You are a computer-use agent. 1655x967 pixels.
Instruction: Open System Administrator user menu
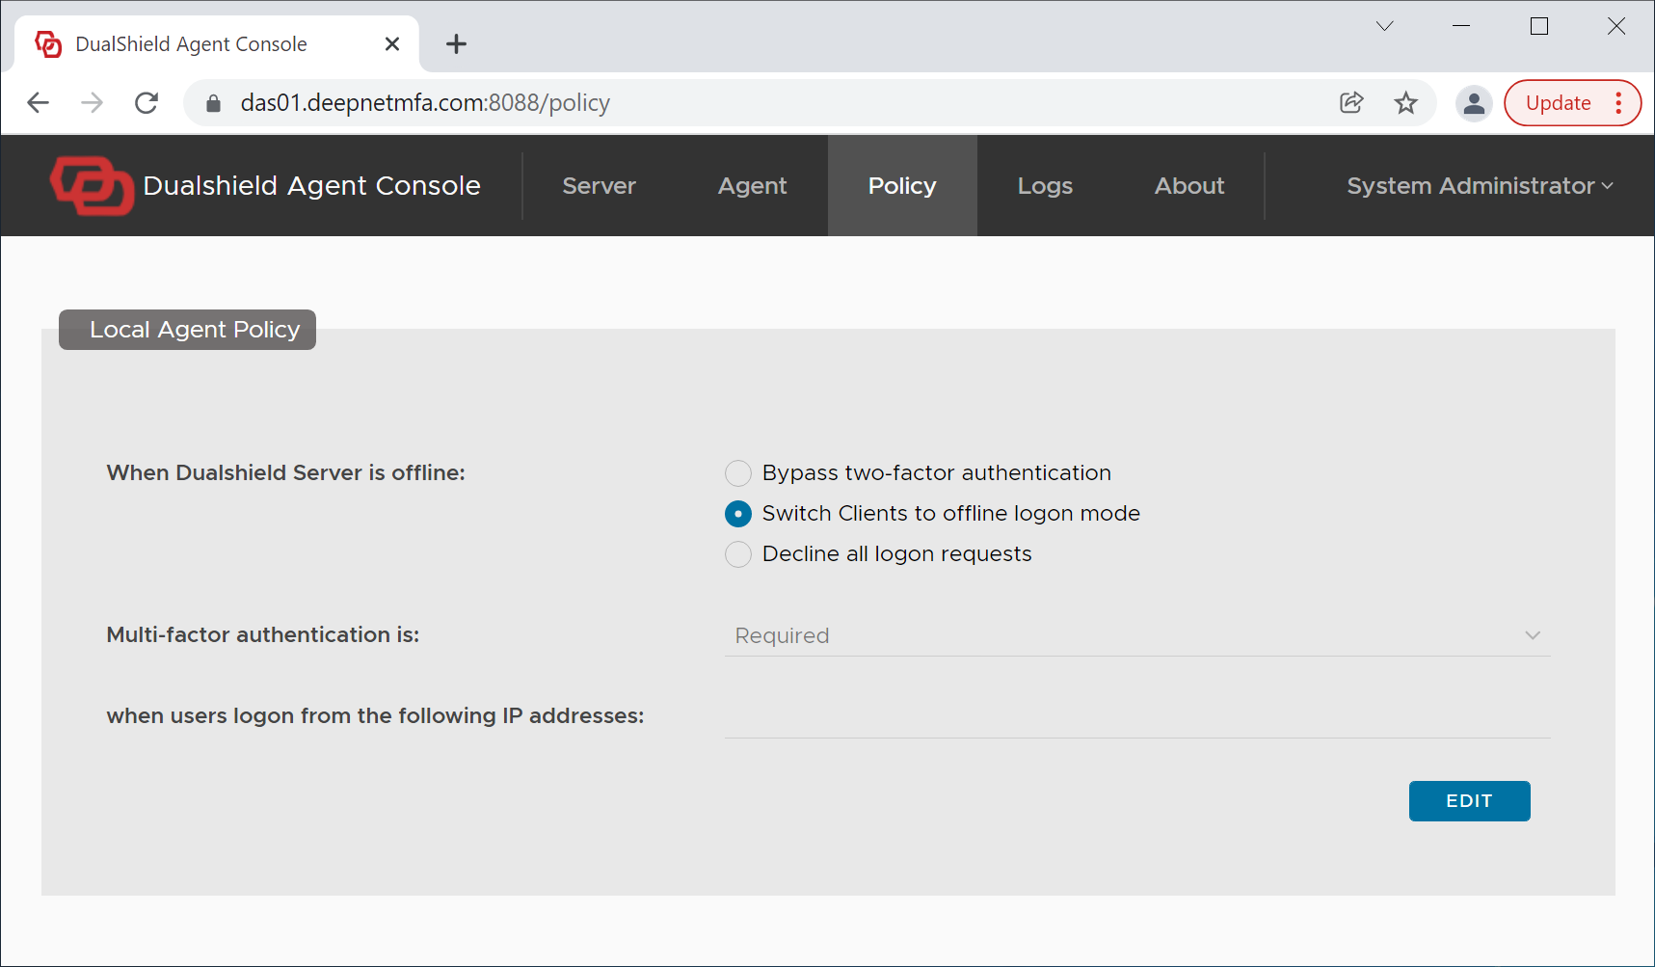click(1479, 186)
